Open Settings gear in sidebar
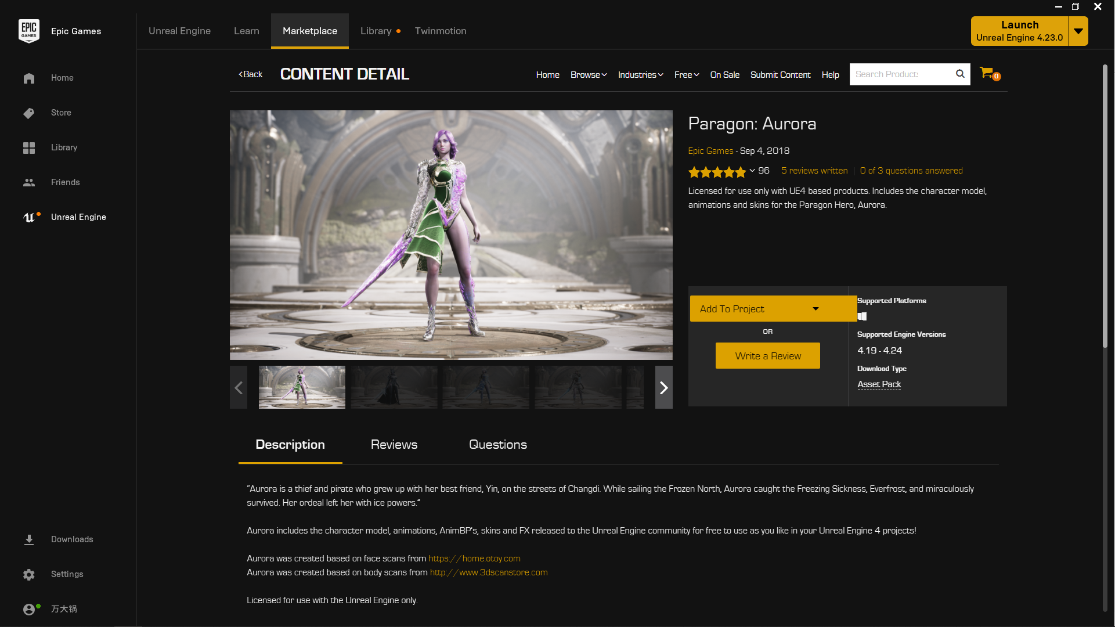Image resolution: width=1115 pixels, height=627 pixels. pos(29,574)
